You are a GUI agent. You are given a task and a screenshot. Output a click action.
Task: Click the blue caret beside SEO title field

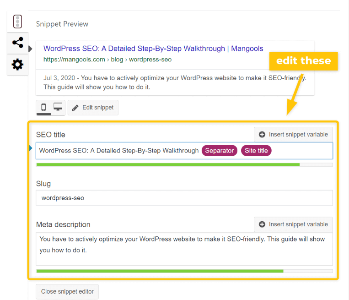click(x=31, y=148)
